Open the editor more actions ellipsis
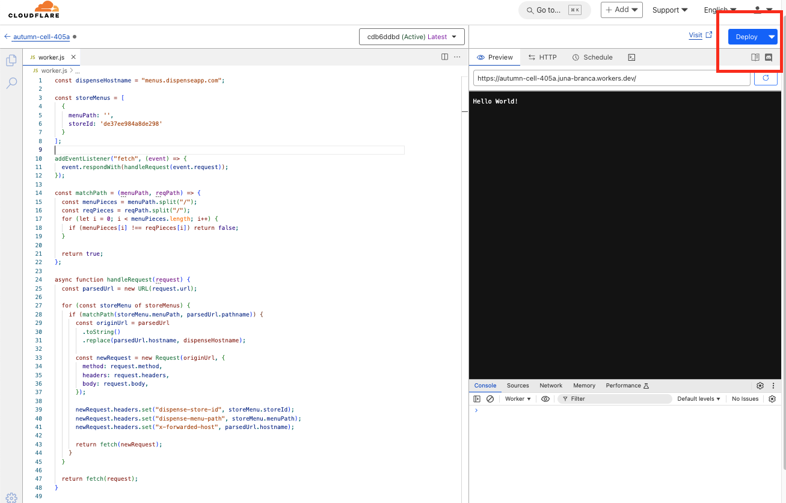Screen dimensions: 786x503 [457, 57]
